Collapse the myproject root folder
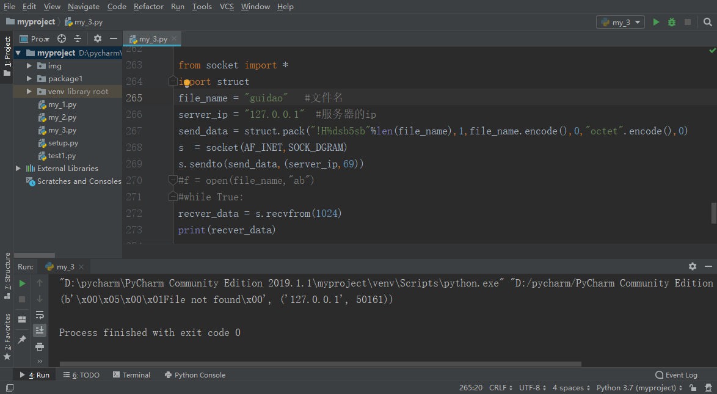The image size is (717, 394). coord(18,53)
